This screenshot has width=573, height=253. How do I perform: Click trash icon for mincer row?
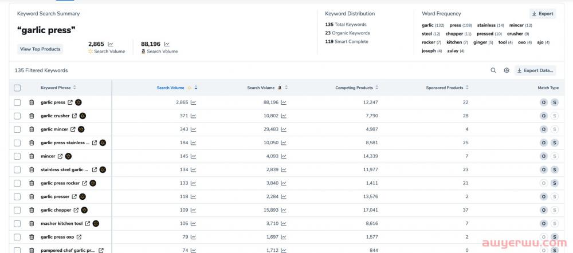coord(32,156)
